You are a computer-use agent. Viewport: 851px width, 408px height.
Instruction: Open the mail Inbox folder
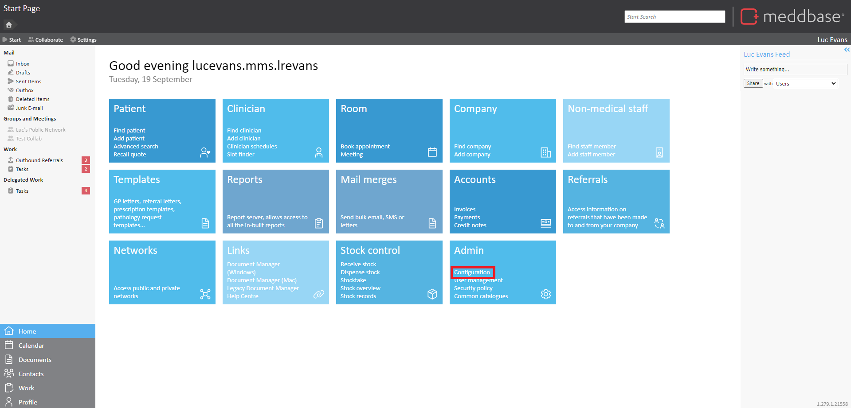click(x=22, y=64)
